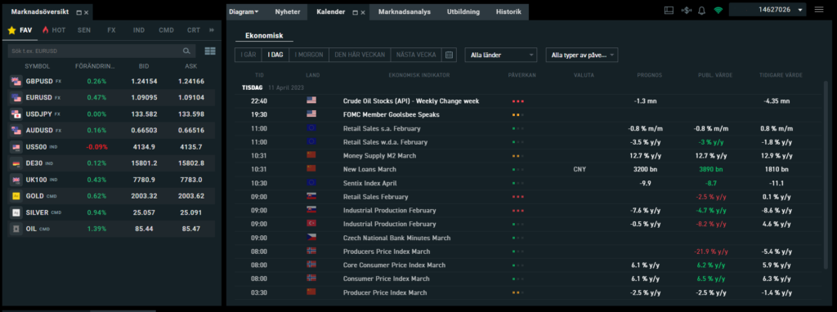Click the star icon on FAV tab

coord(11,30)
